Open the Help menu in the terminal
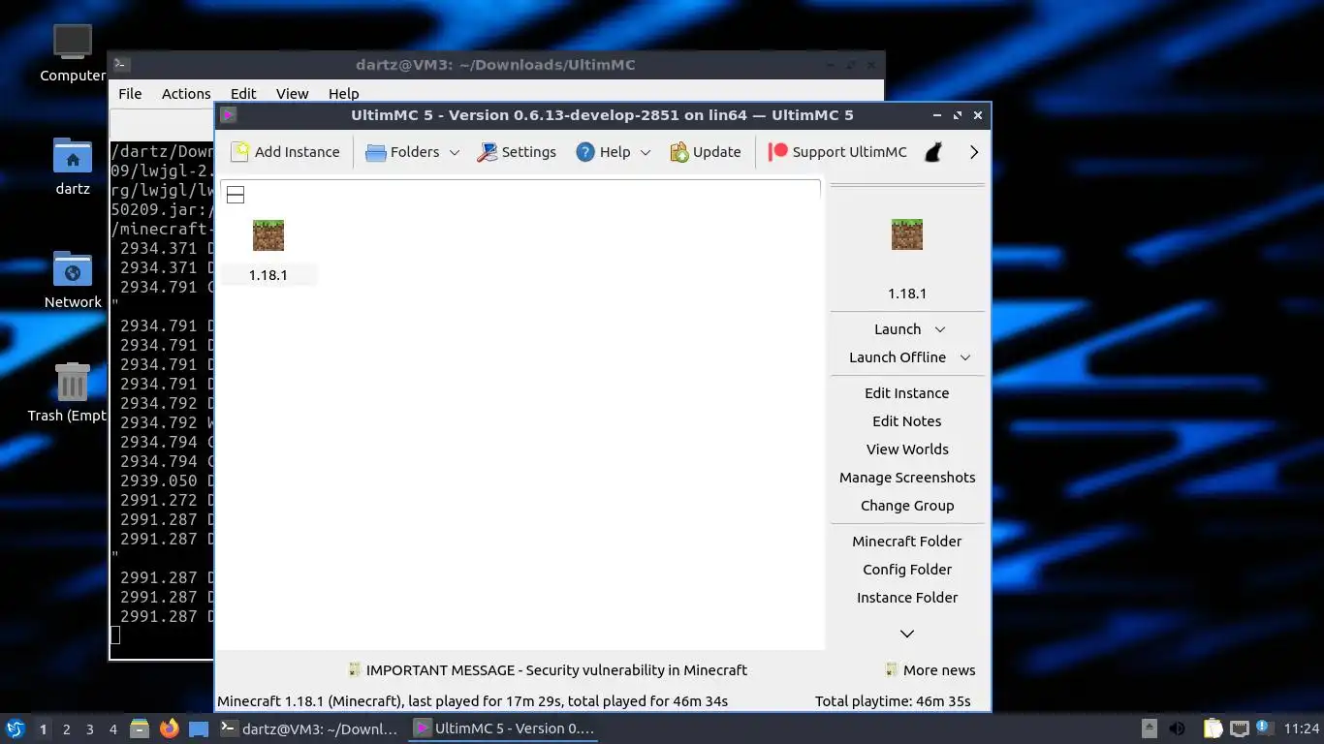 (x=343, y=94)
